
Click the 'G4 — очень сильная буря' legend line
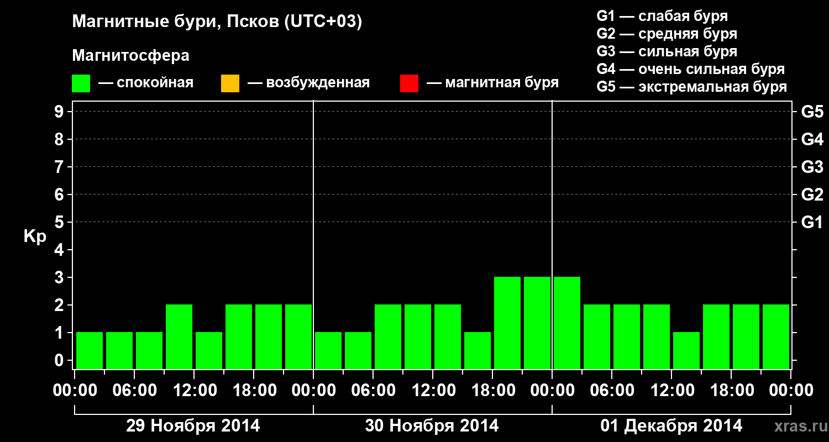690,69
